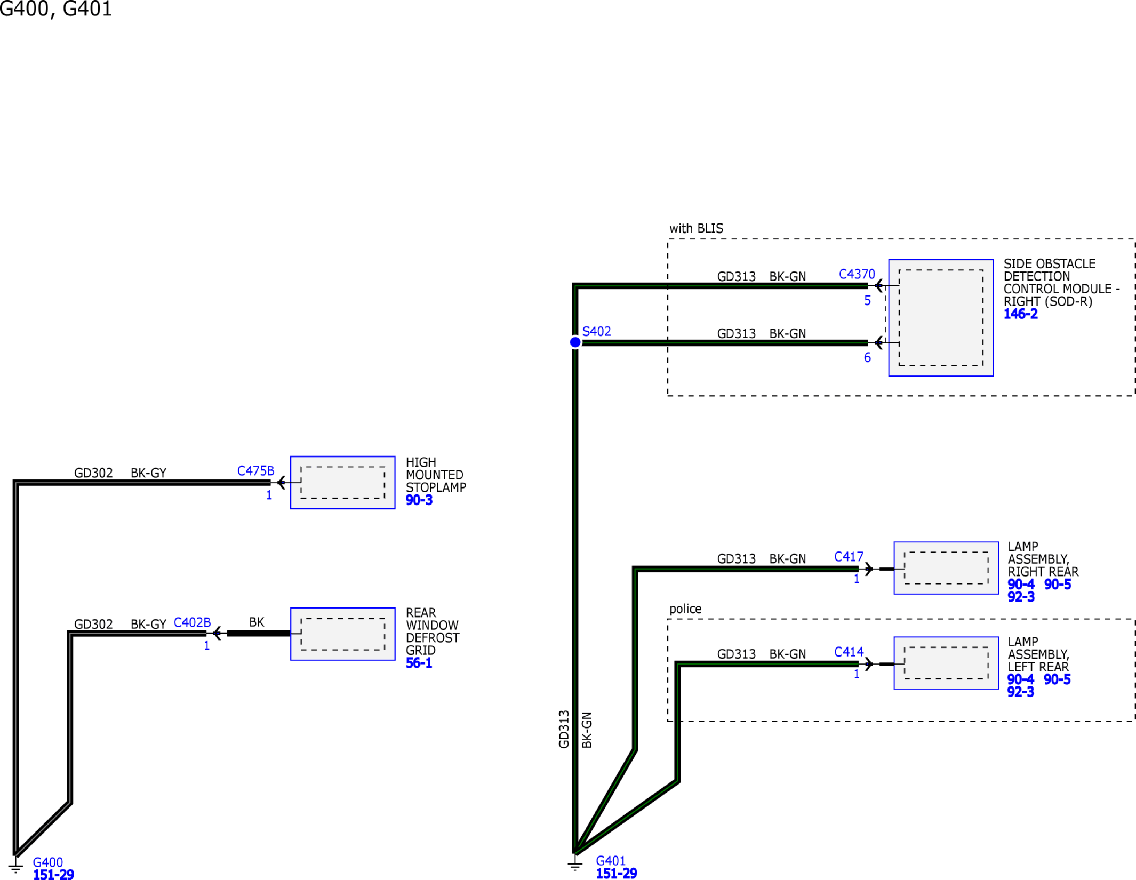Click the Left Rear Lamp Assembly box
This screenshot has width=1136, height=880.
(x=946, y=663)
